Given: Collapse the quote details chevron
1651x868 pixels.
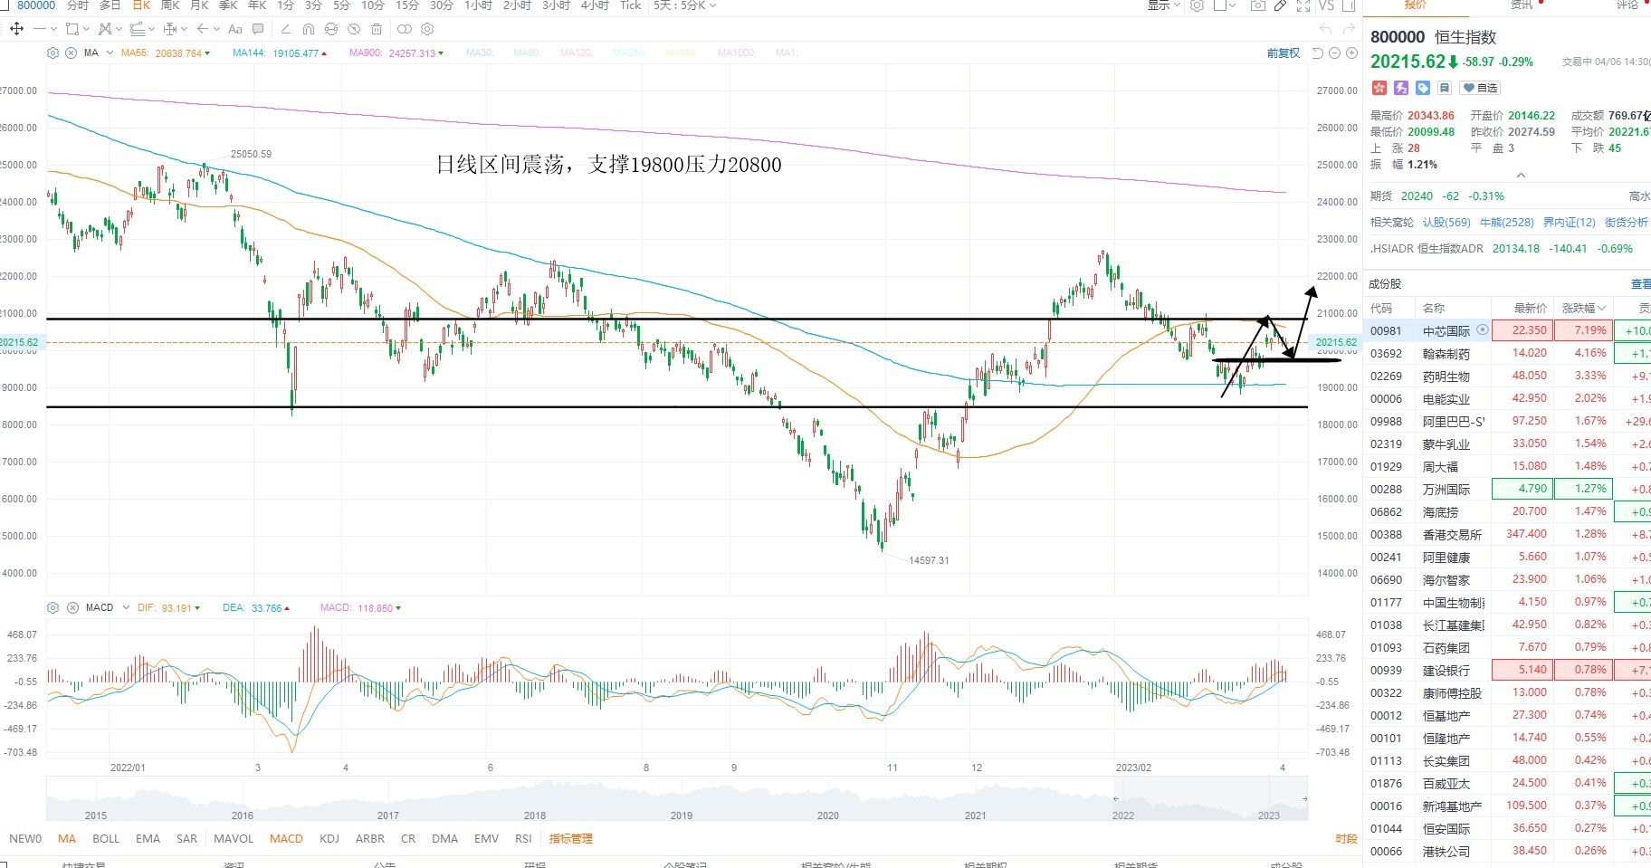Looking at the screenshot, I should 1521,176.
